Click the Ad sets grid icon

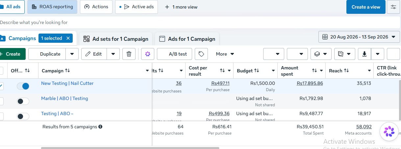(87, 39)
